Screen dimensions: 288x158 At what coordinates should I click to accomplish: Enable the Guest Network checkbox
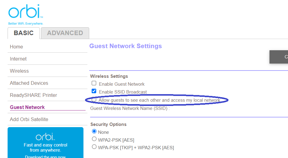pos(94,83)
